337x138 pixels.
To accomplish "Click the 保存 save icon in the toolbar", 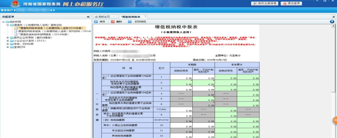I will pyautogui.click(x=96, y=22).
